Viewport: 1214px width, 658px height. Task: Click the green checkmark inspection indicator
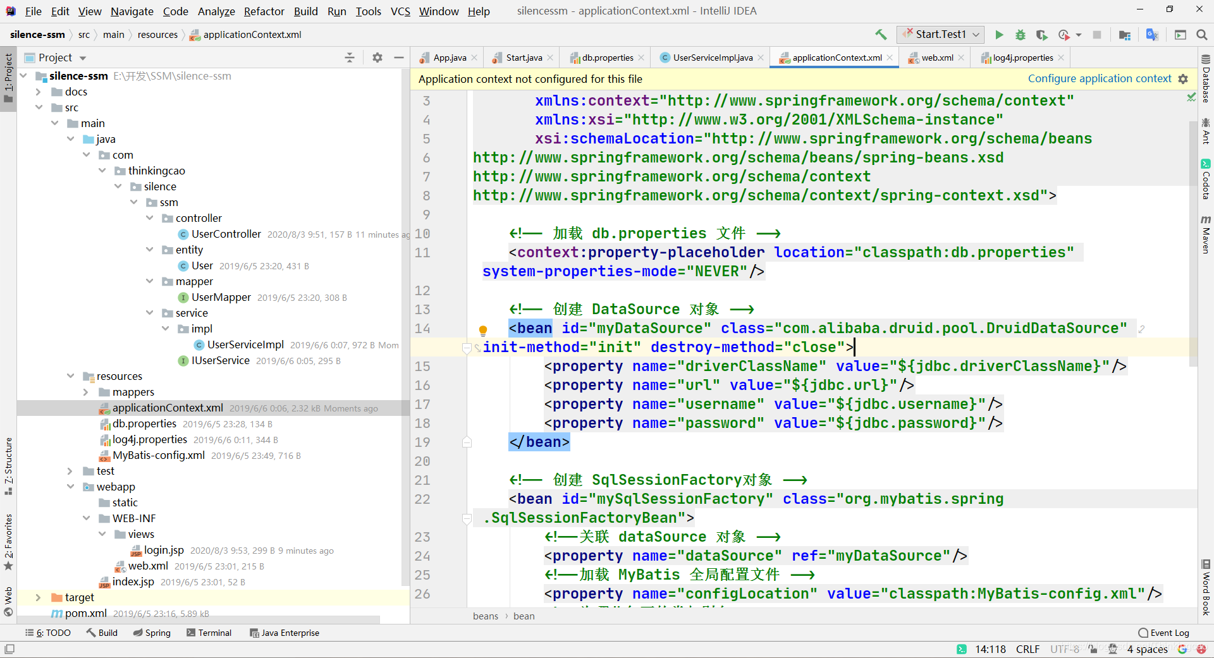[1191, 97]
